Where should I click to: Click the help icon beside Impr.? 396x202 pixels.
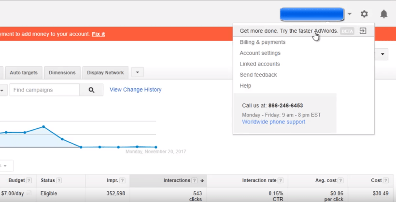click(123, 181)
